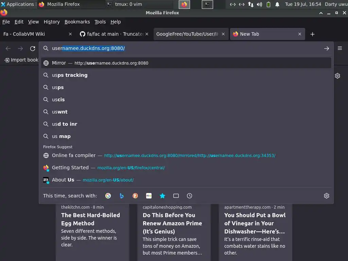Viewport: 348px width, 261px height.
Task: Close the GoogleFree/YouTube tab
Action: click(x=223, y=34)
